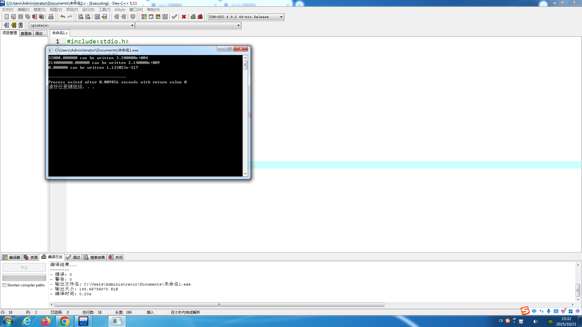Switch to the 搜索结果 bottom tab
This screenshot has height=327, width=582.
(x=95, y=257)
